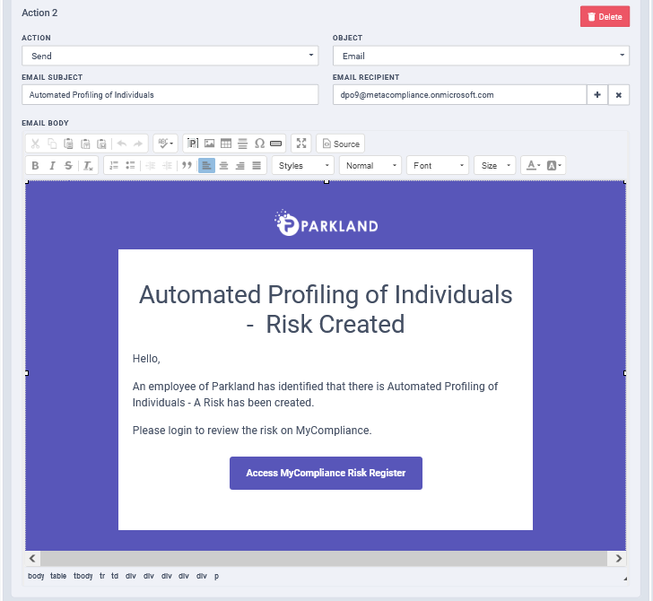Click the Insert Image icon
Image resolution: width=653 pixels, height=601 pixels.
pos(210,144)
